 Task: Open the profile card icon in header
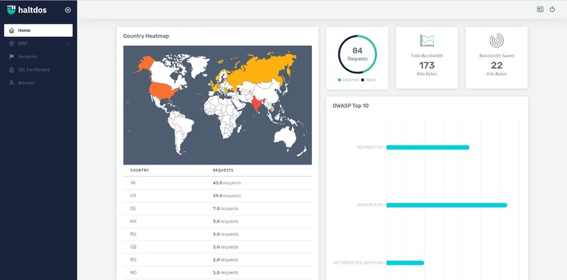pyautogui.click(x=540, y=9)
